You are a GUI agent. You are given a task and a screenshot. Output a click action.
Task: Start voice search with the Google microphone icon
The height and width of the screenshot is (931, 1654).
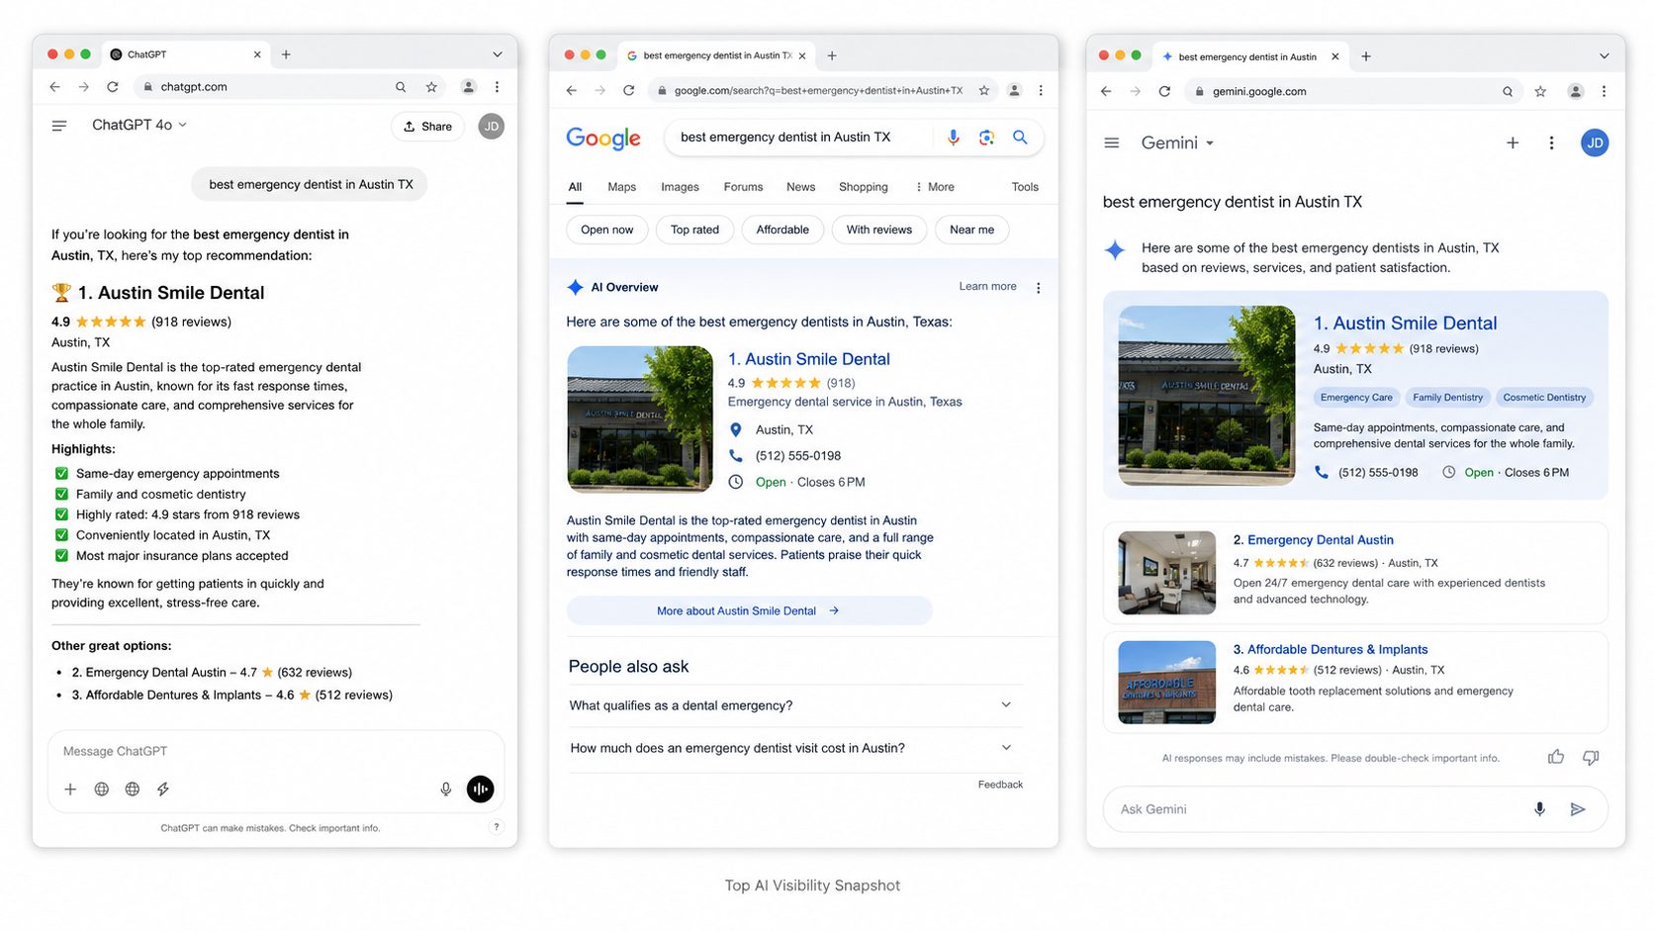coord(953,138)
